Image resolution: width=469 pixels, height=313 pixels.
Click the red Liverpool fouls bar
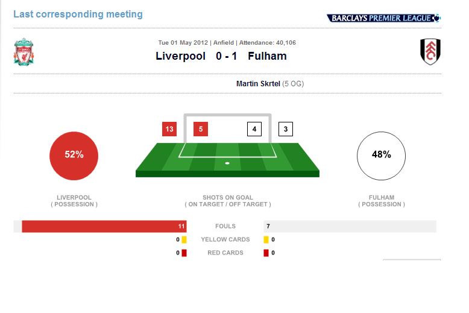pyautogui.click(x=104, y=226)
